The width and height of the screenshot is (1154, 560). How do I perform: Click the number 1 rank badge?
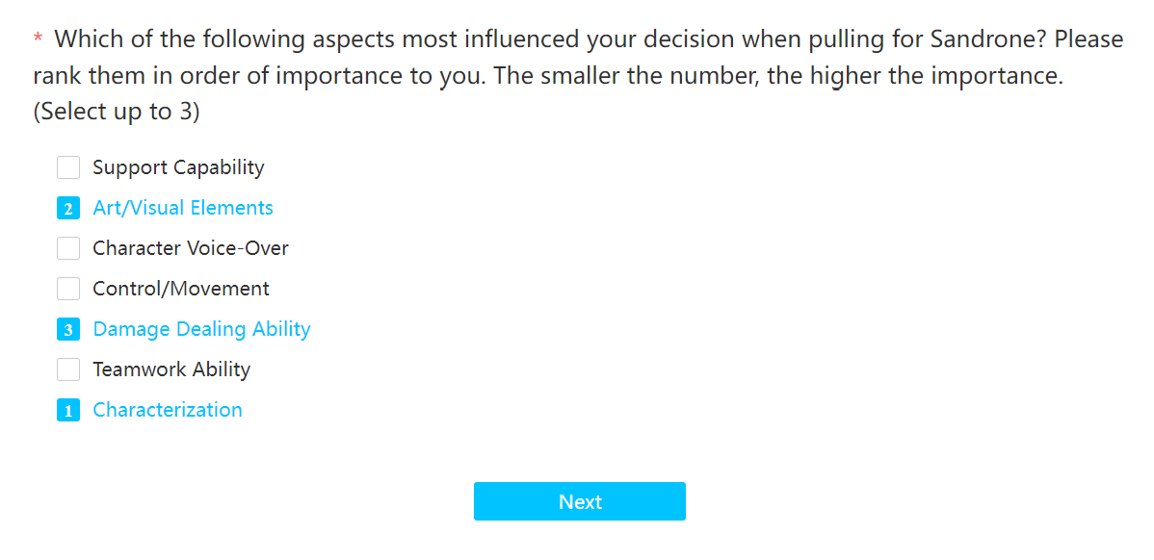click(68, 410)
